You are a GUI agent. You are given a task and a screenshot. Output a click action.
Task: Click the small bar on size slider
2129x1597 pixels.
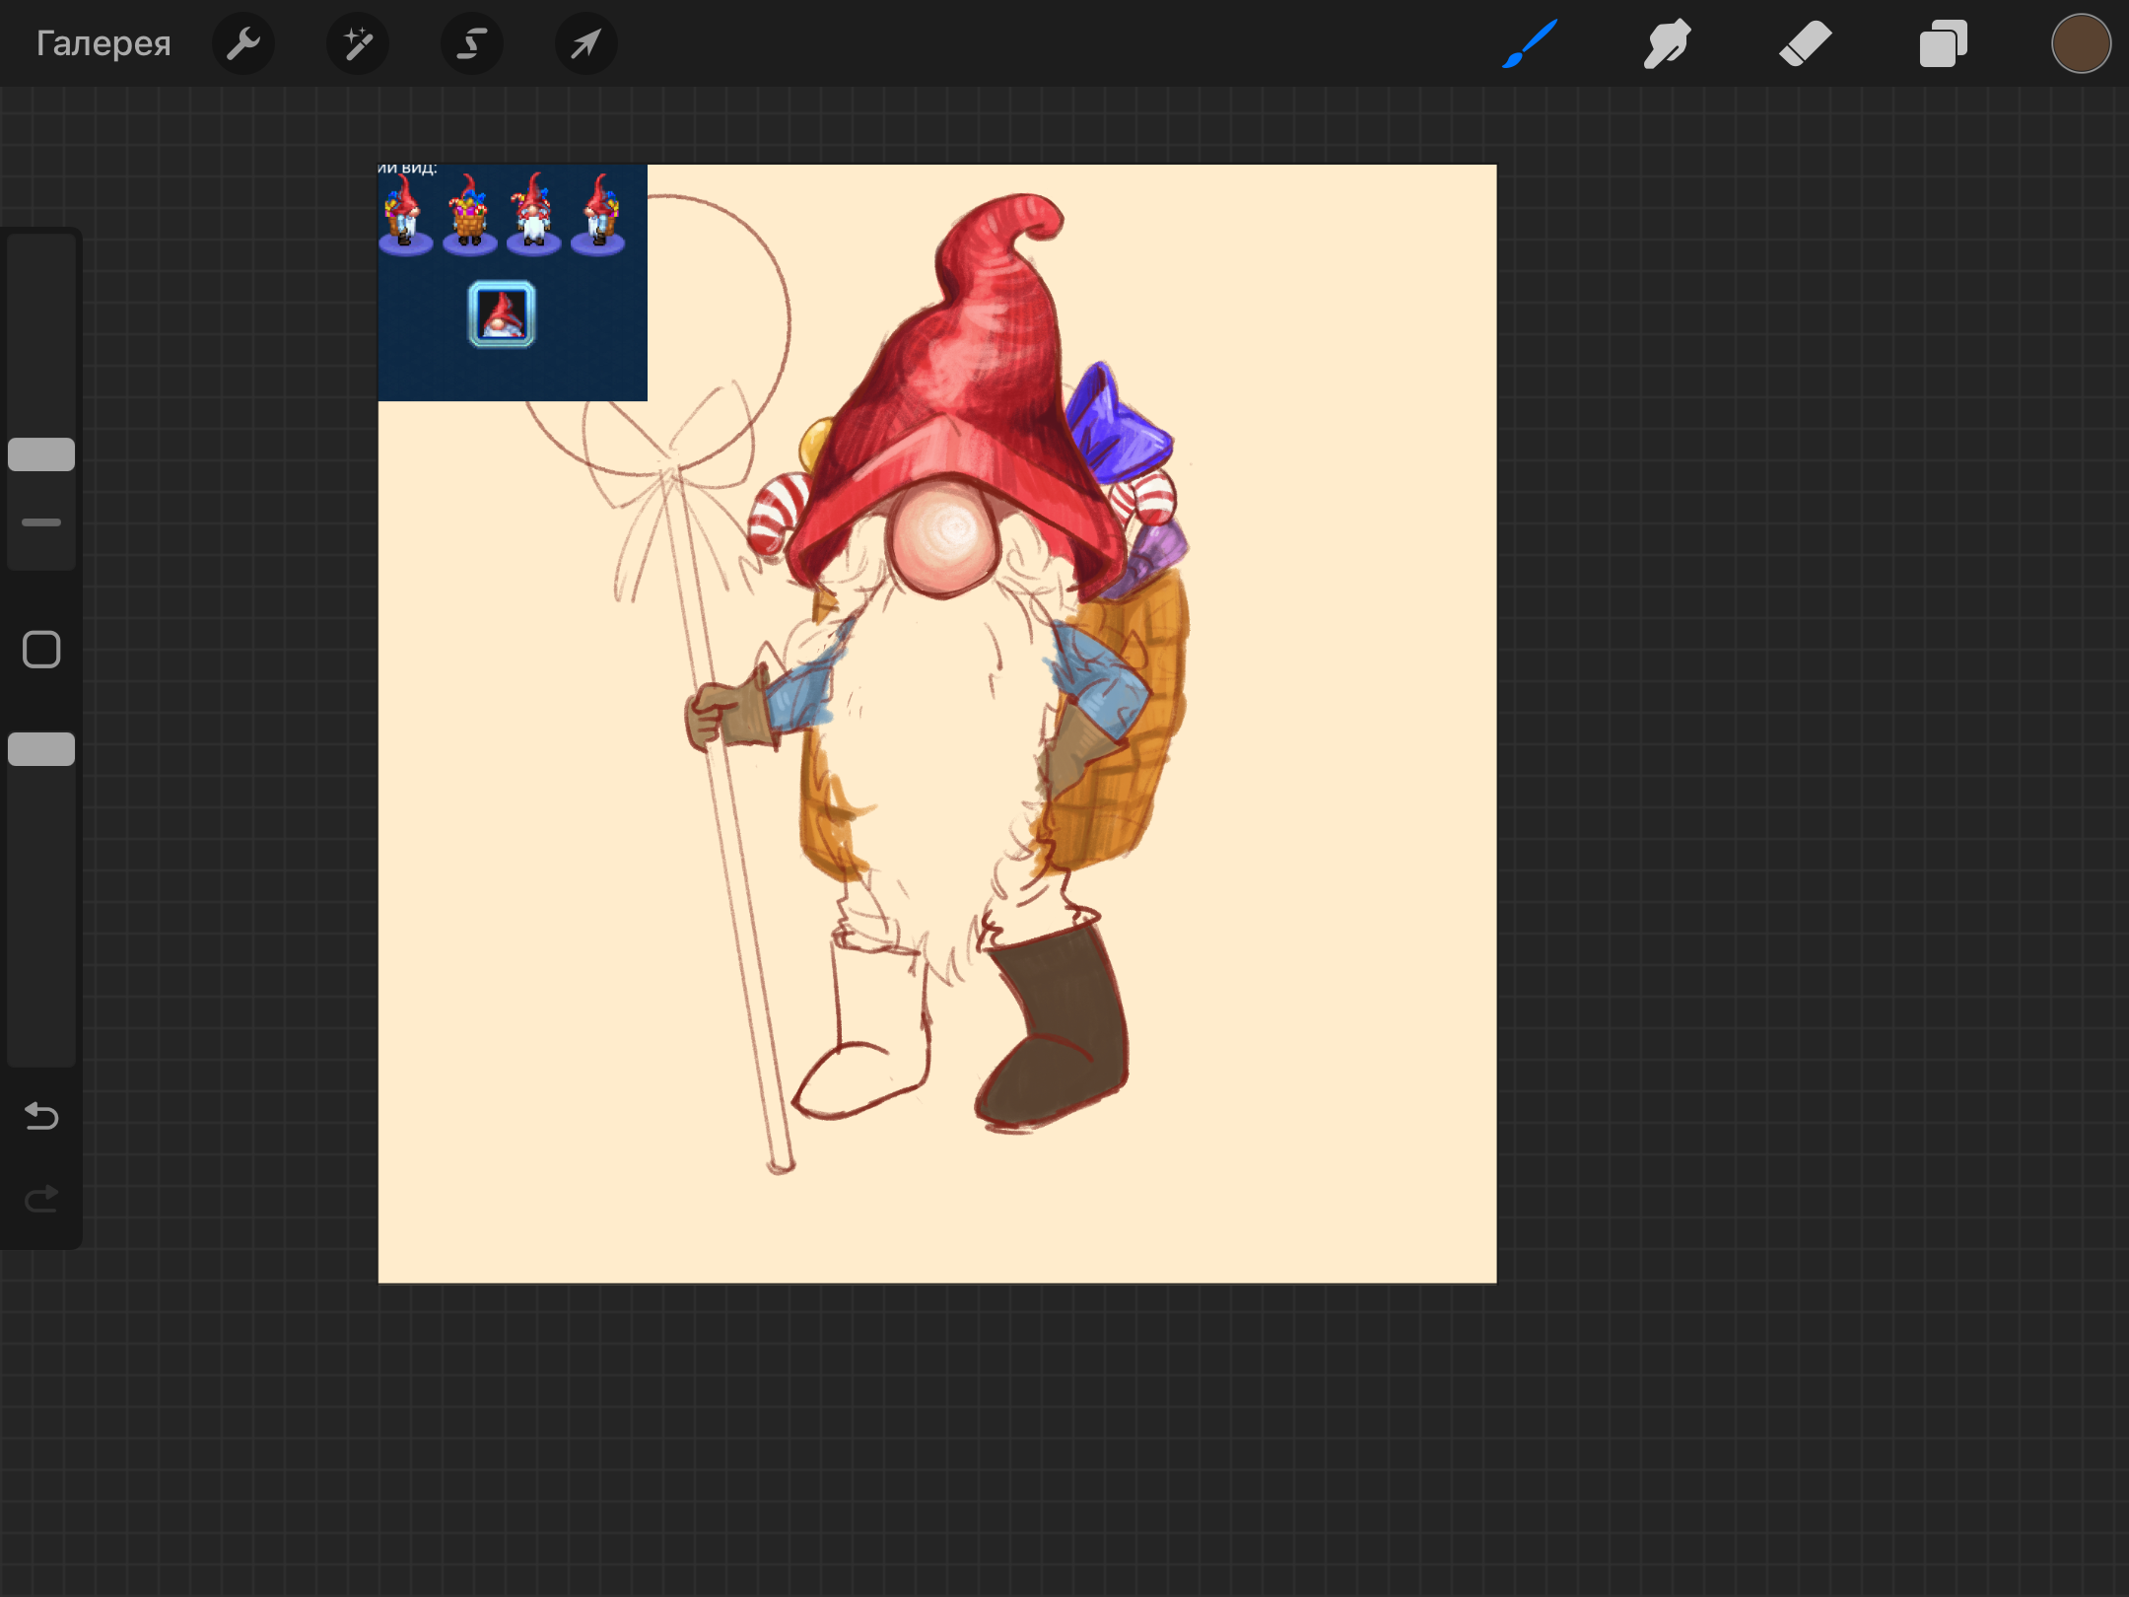(41, 522)
